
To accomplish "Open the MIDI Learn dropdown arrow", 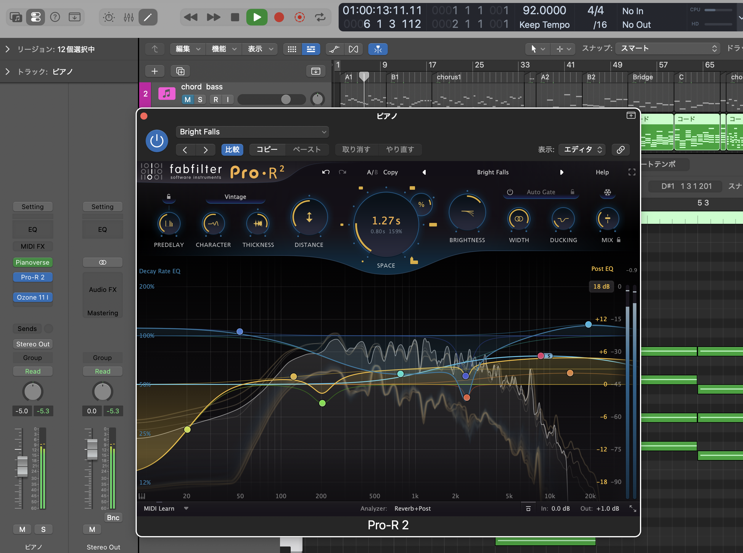I will coord(186,508).
